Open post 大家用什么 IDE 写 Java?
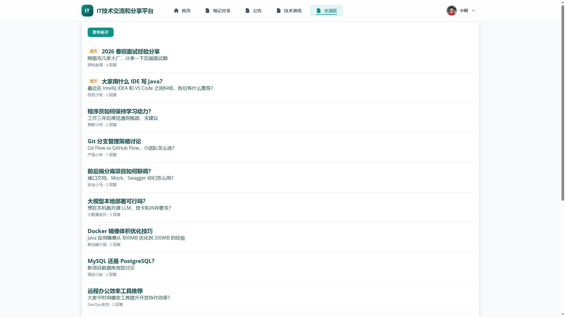Viewport: 565px width, 317px height. (132, 81)
